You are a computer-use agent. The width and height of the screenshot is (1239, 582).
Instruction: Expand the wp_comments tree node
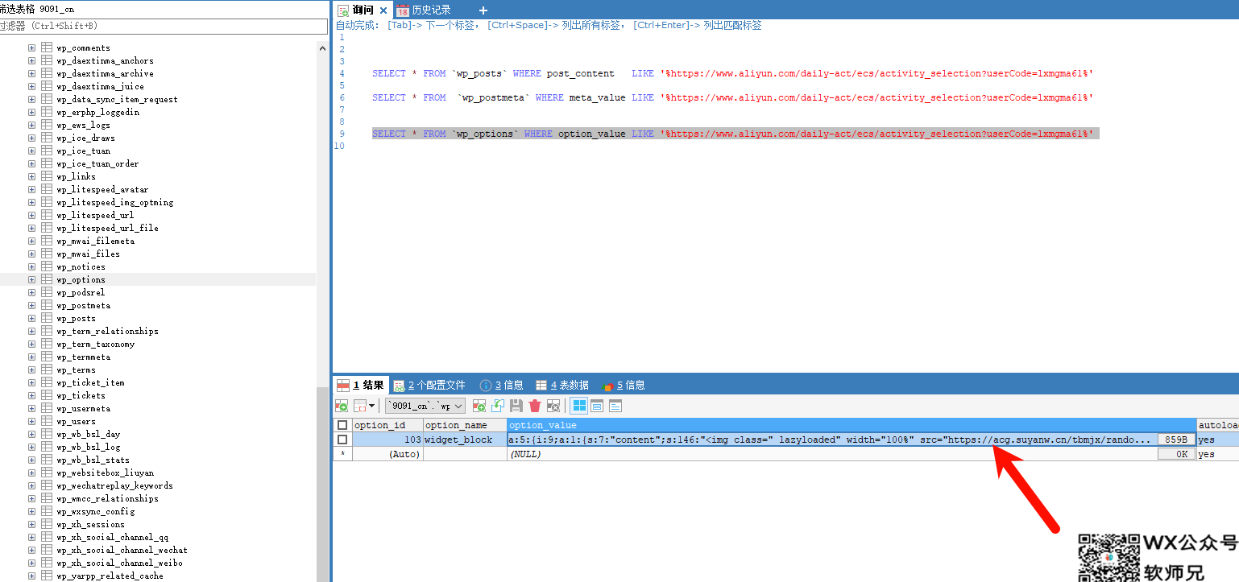[31, 47]
